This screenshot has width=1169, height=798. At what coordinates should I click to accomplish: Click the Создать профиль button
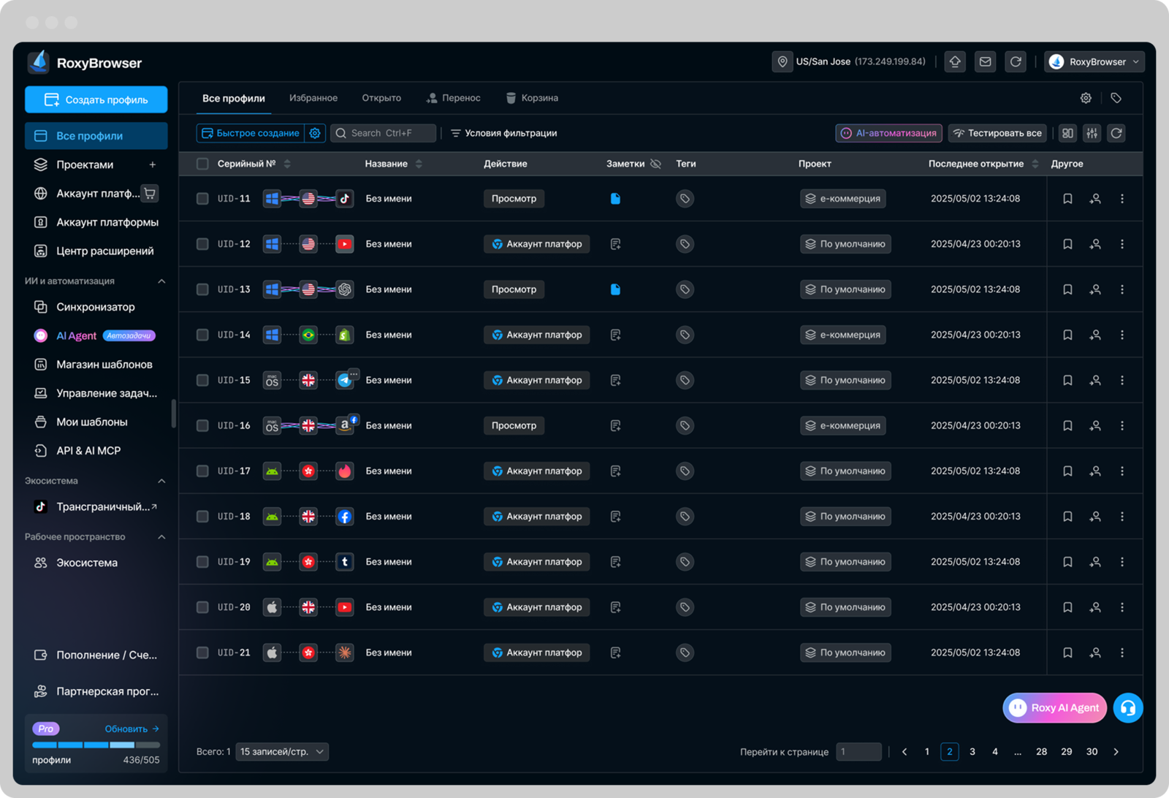[96, 100]
